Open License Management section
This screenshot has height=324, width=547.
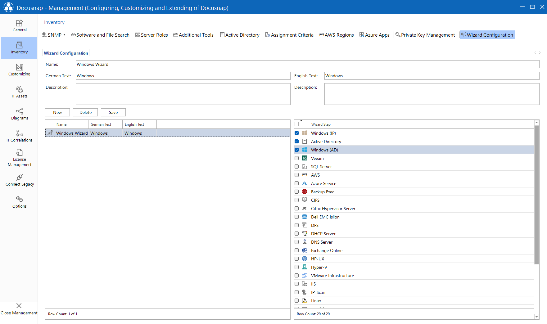click(19, 158)
